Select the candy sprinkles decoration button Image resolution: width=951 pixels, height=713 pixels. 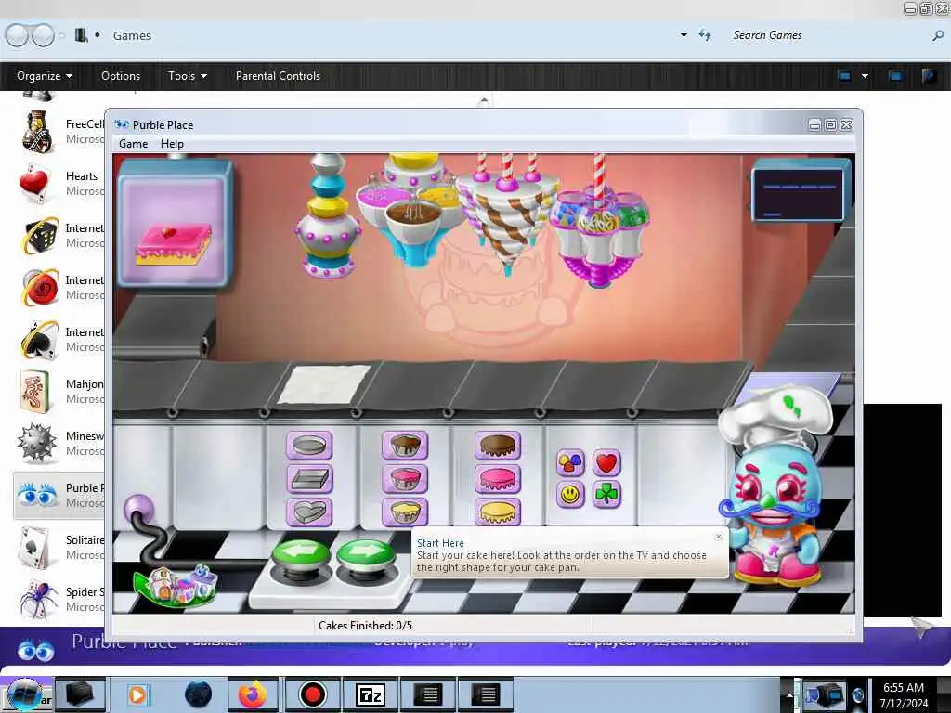(570, 463)
